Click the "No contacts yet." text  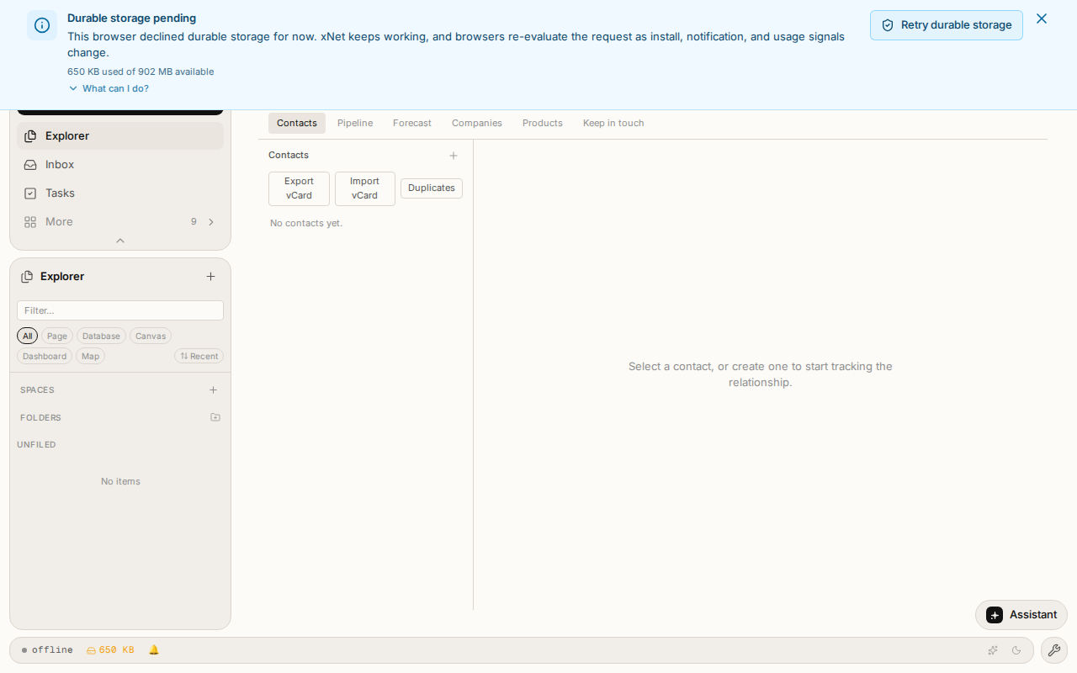306,224
